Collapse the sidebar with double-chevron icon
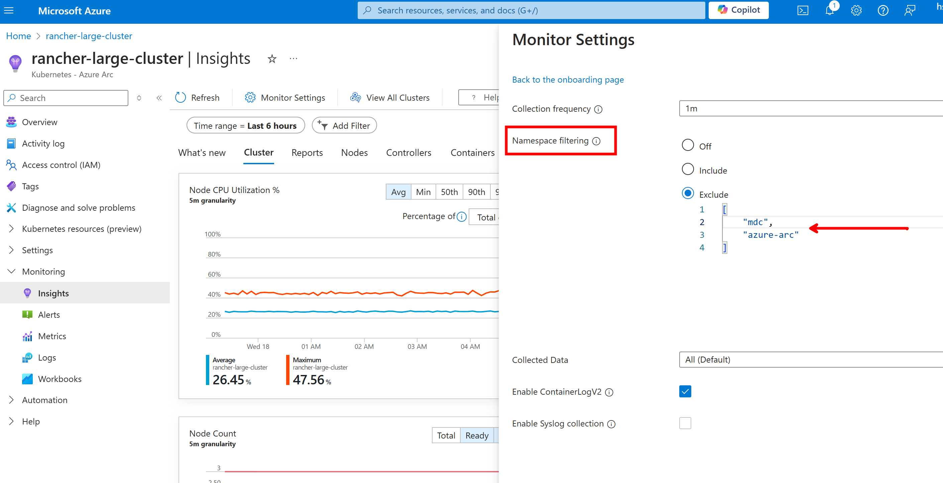This screenshot has width=943, height=483. click(159, 98)
